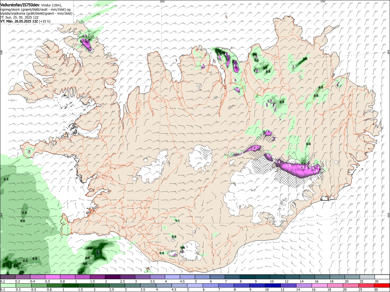Click the Veðurstofan/IS750dev title text

[x=20, y=5]
